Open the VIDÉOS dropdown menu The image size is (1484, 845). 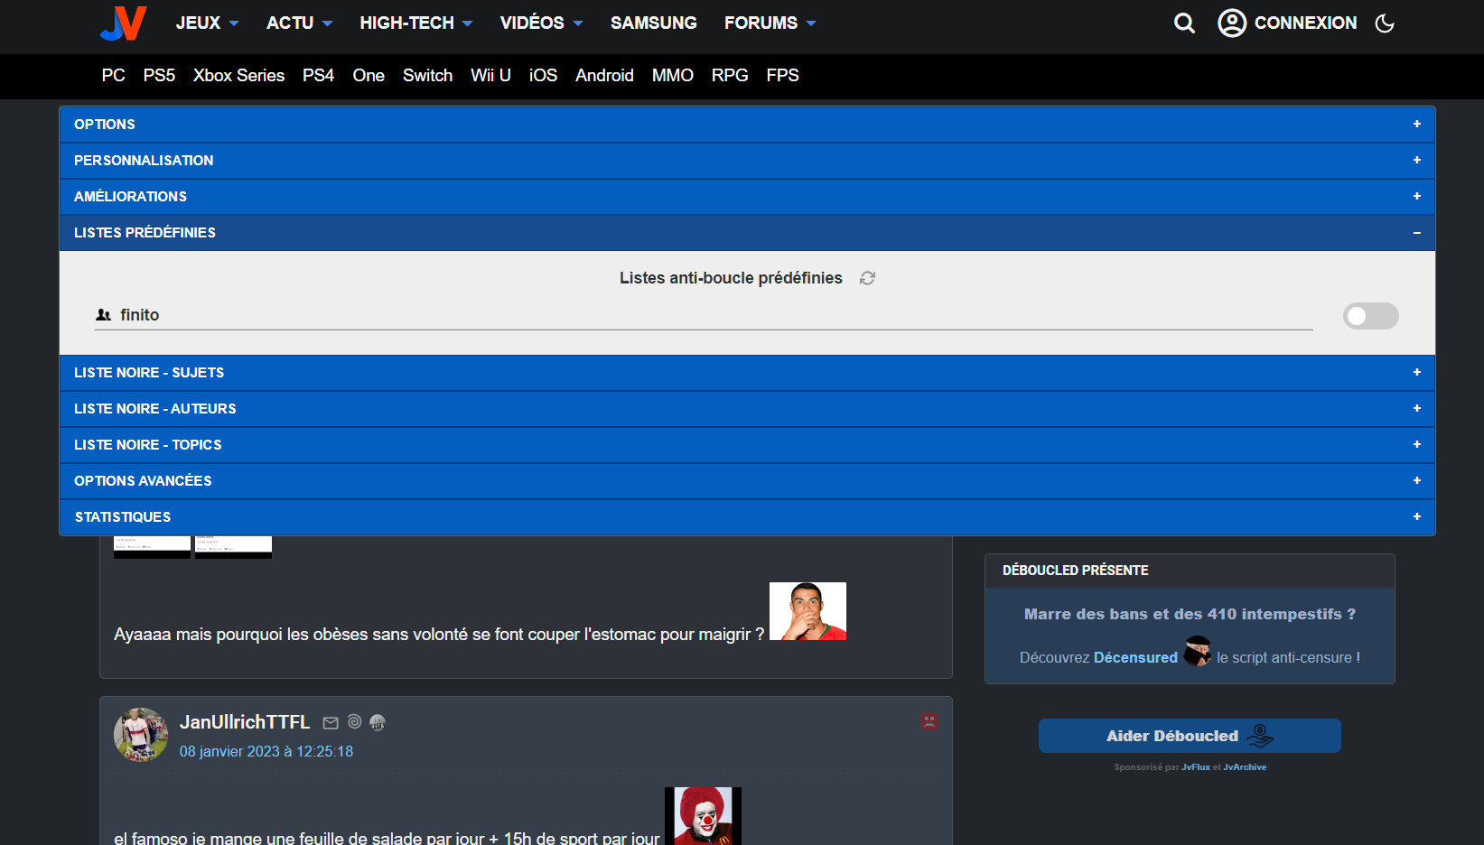point(541,23)
